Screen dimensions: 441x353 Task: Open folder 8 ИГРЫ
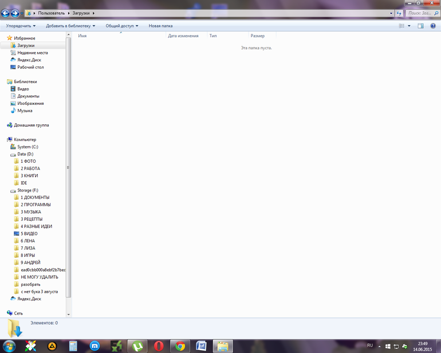coord(27,256)
